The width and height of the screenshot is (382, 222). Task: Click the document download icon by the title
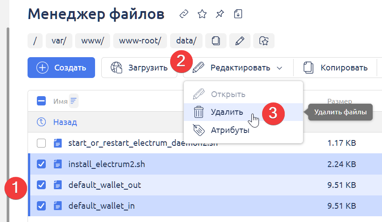tap(239, 14)
